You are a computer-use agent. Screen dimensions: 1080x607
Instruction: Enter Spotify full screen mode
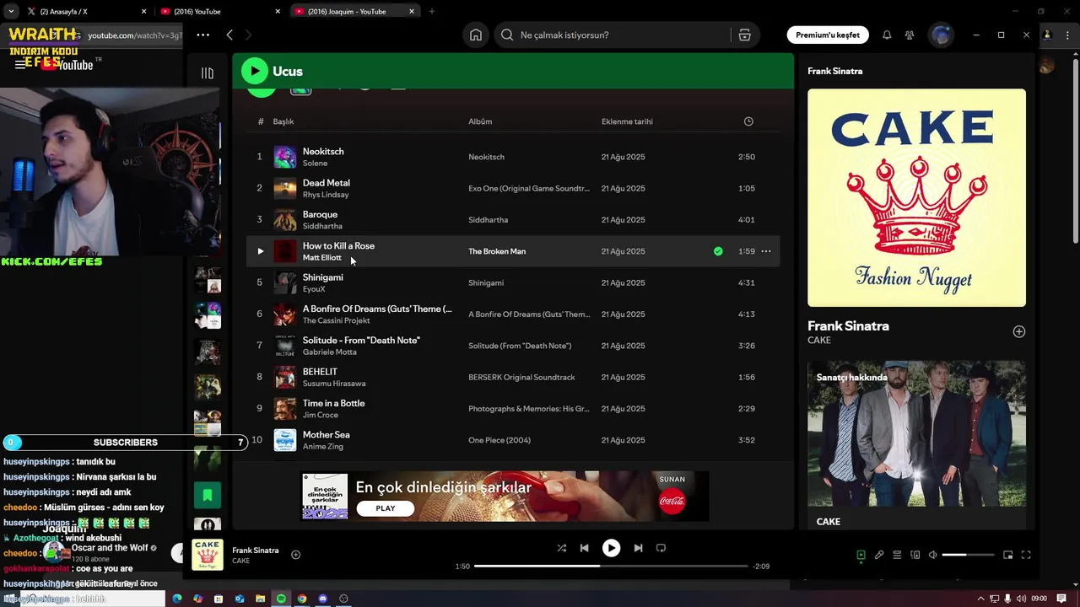coord(1026,555)
